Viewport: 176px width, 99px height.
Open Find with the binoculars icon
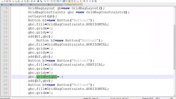(38, 1)
